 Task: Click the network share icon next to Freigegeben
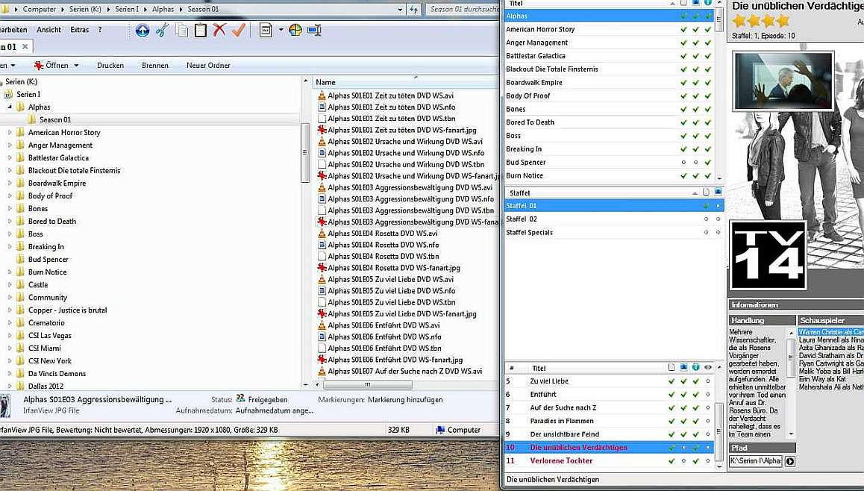(x=240, y=399)
